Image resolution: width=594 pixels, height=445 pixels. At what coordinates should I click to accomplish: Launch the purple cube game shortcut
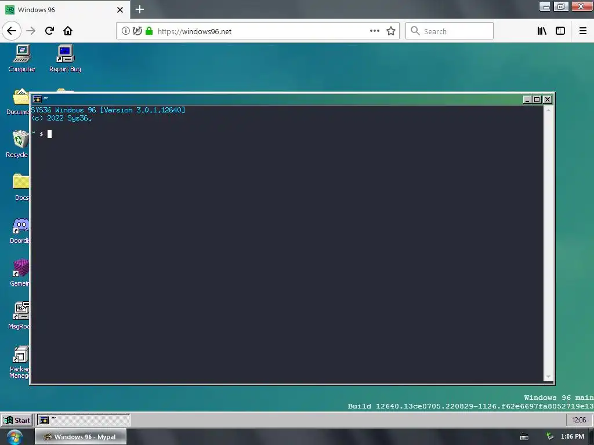pos(20,273)
